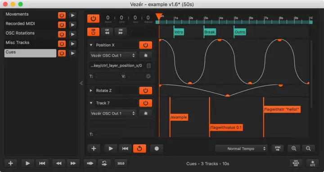Select the Intro cue marker
The image size is (324, 172).
[x=179, y=32]
